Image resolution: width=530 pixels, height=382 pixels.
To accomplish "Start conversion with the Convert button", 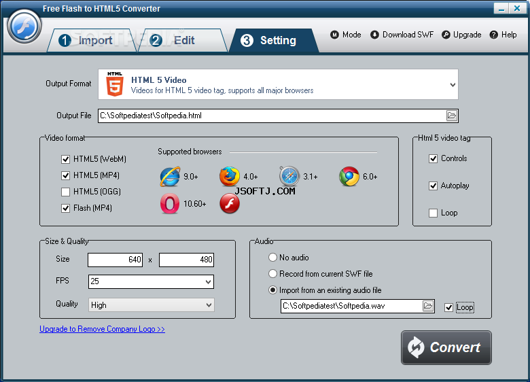I will 446,347.
